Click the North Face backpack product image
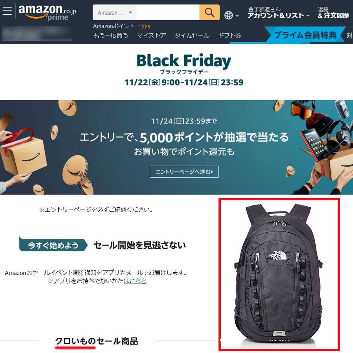 click(x=279, y=275)
